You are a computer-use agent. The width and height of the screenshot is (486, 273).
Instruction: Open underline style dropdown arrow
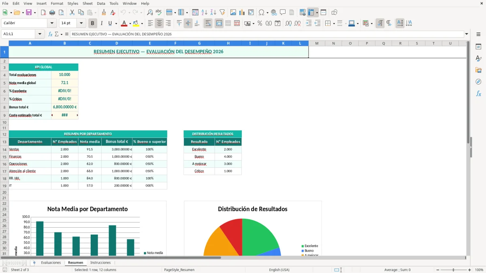click(x=116, y=23)
